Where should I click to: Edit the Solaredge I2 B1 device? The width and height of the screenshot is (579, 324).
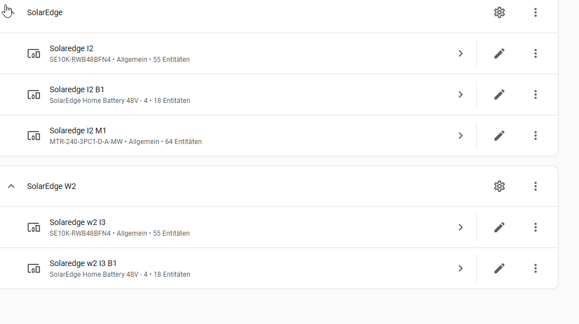tap(499, 94)
